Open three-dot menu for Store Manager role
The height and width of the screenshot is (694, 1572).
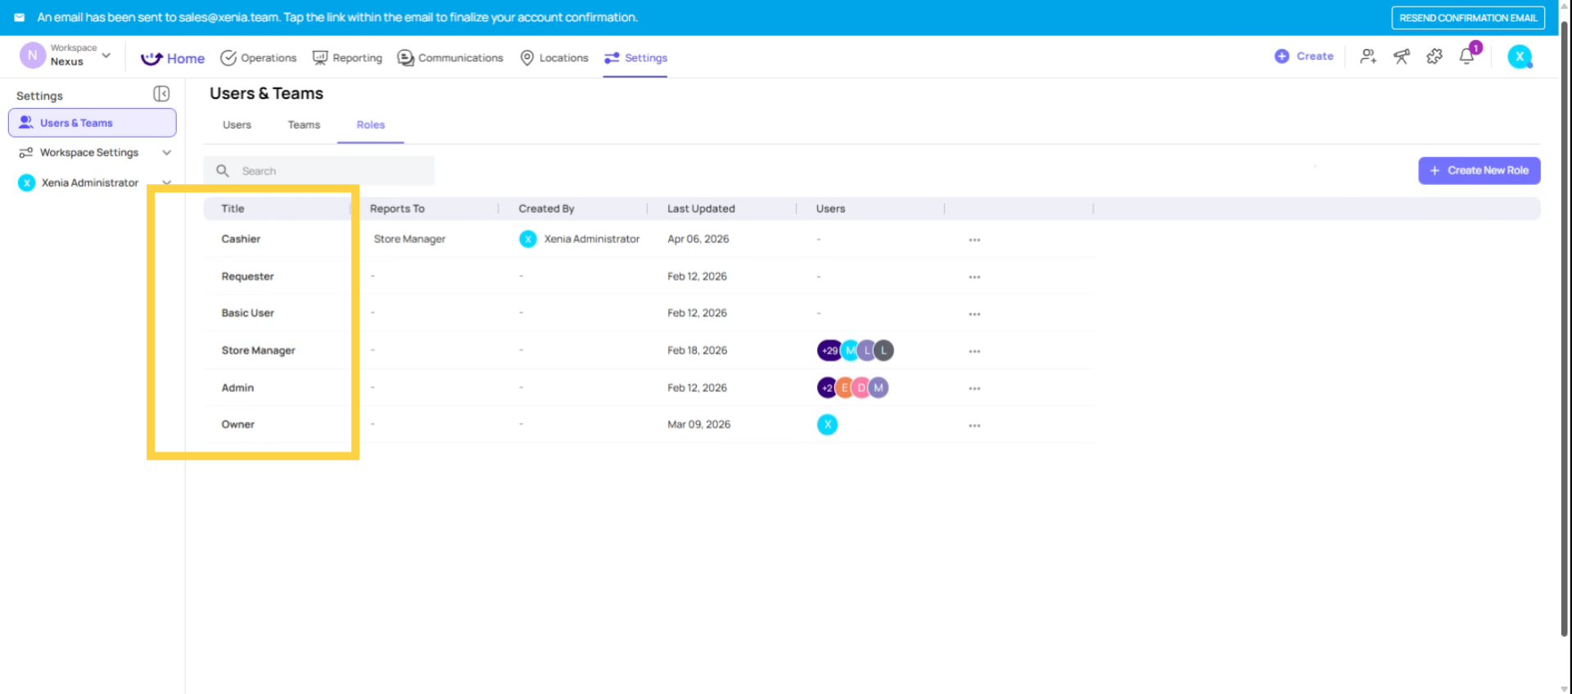[x=974, y=351]
